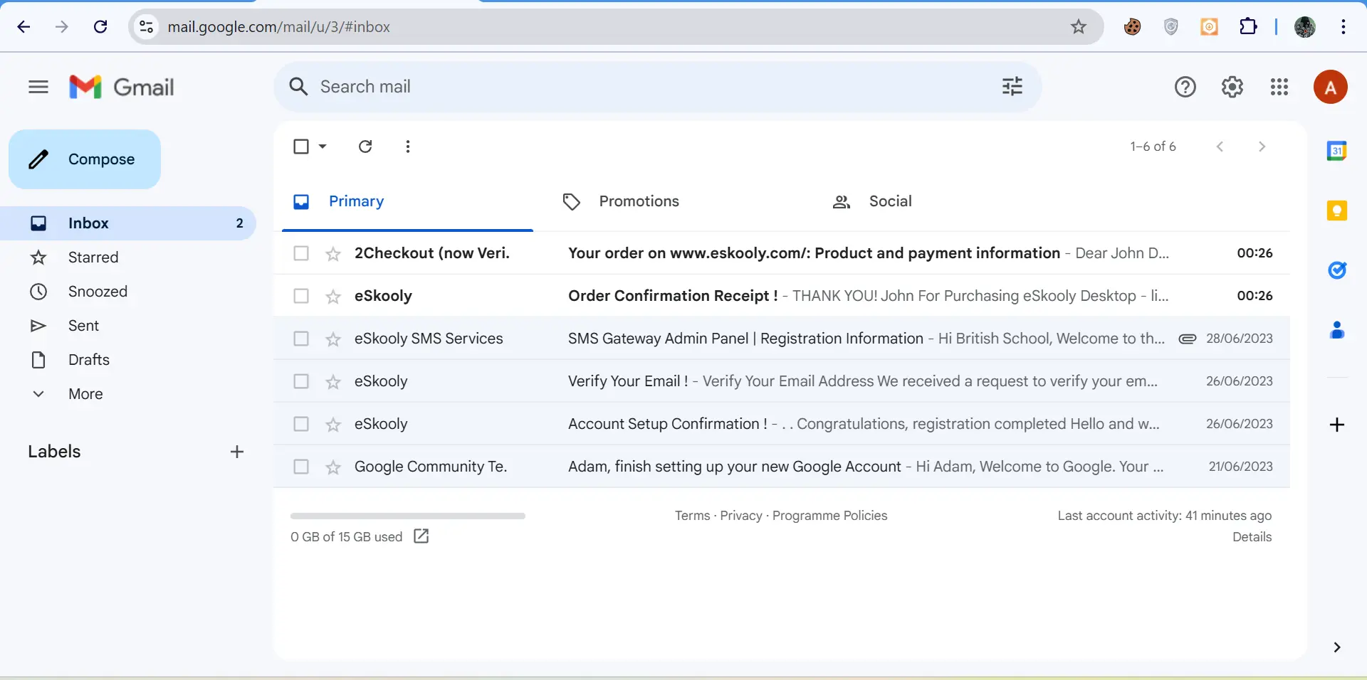Open the Starred folder

click(x=128, y=257)
